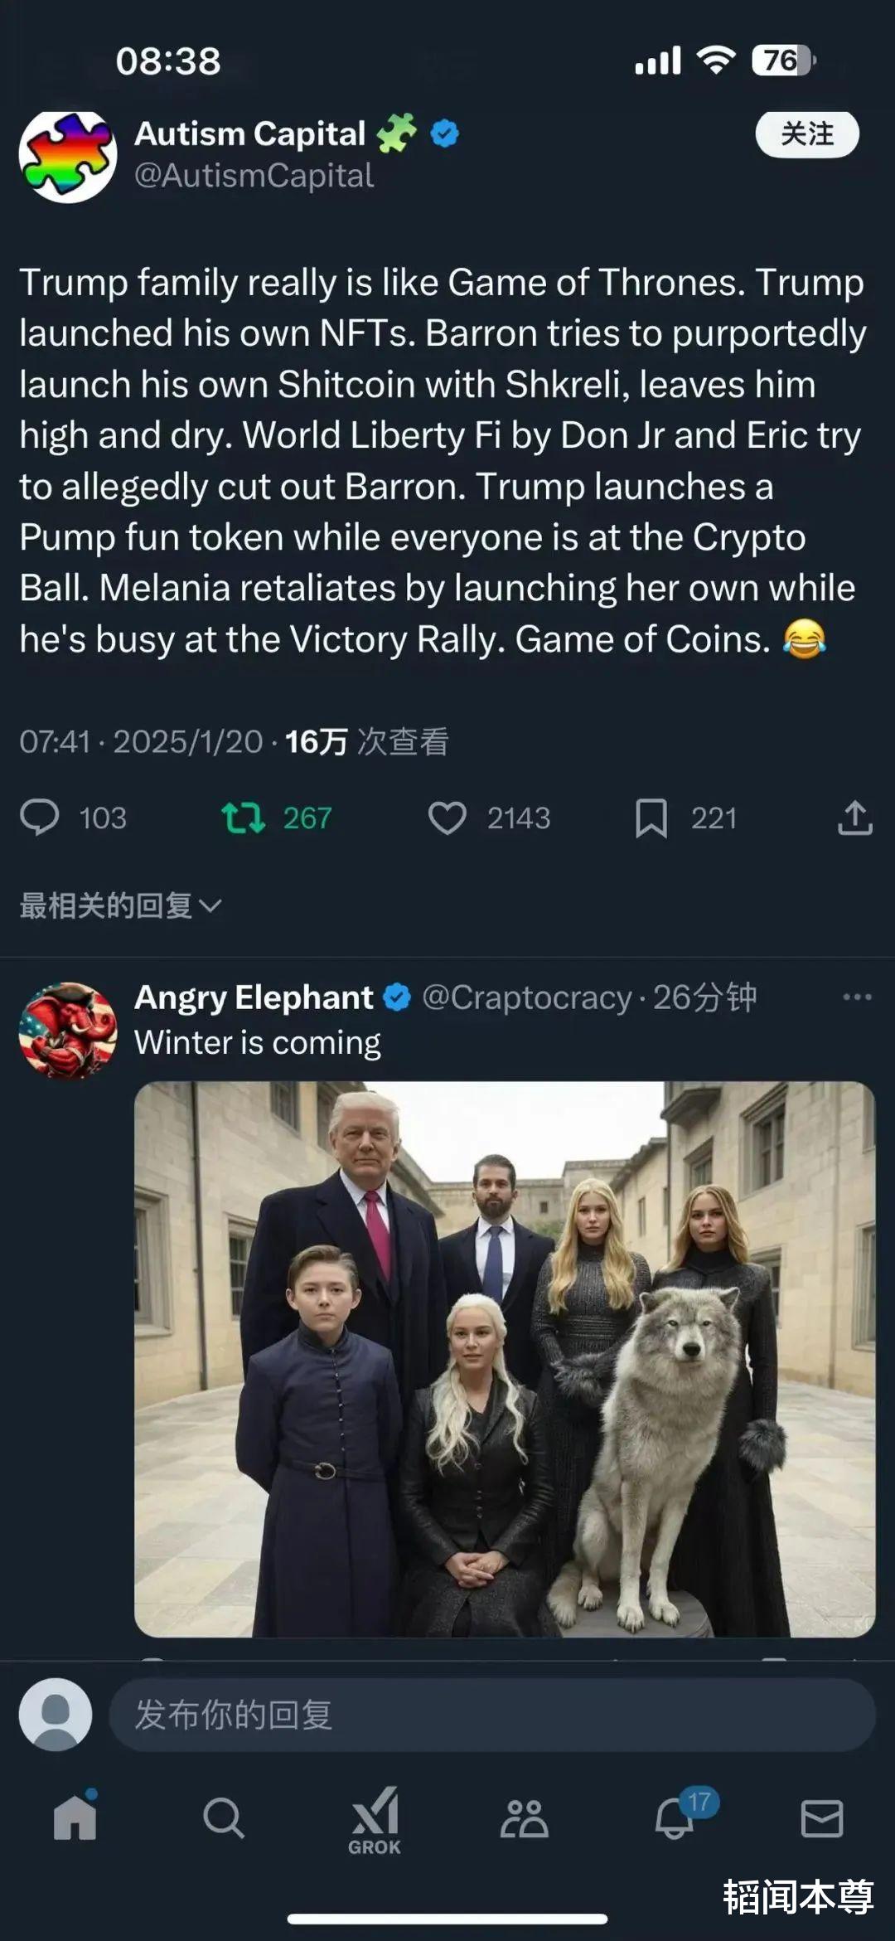The height and width of the screenshot is (1941, 895).
Task: Open the Autism Capital profile avatar
Action: coord(68,157)
